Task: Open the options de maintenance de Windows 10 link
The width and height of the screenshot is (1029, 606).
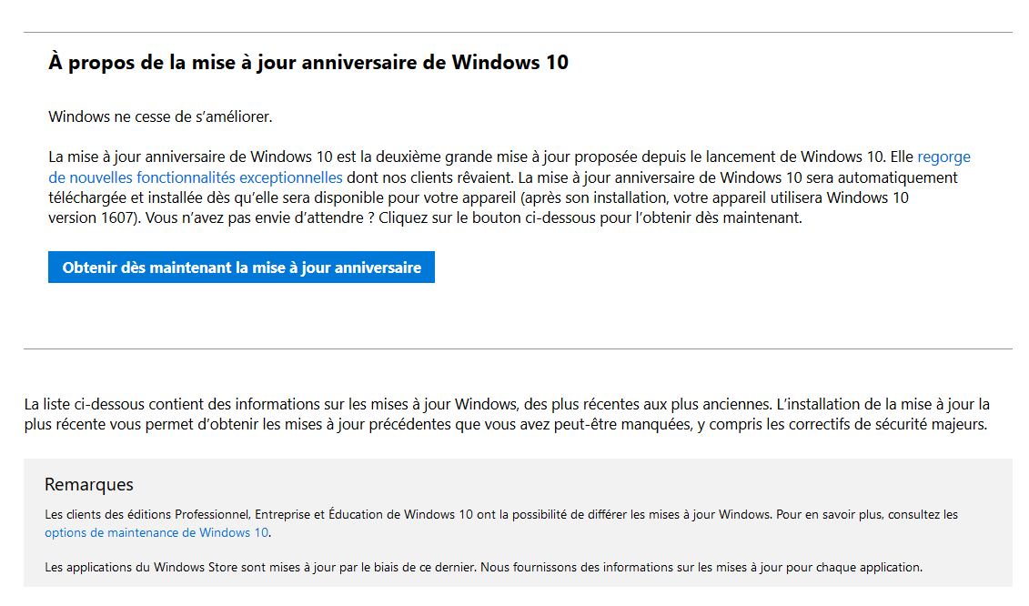Action: coord(156,532)
